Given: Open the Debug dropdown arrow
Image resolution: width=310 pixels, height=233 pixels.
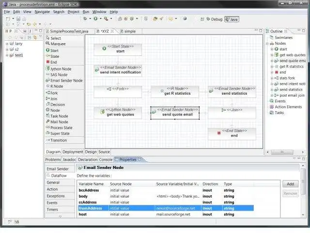Looking at the screenshot, I should click(90, 18).
